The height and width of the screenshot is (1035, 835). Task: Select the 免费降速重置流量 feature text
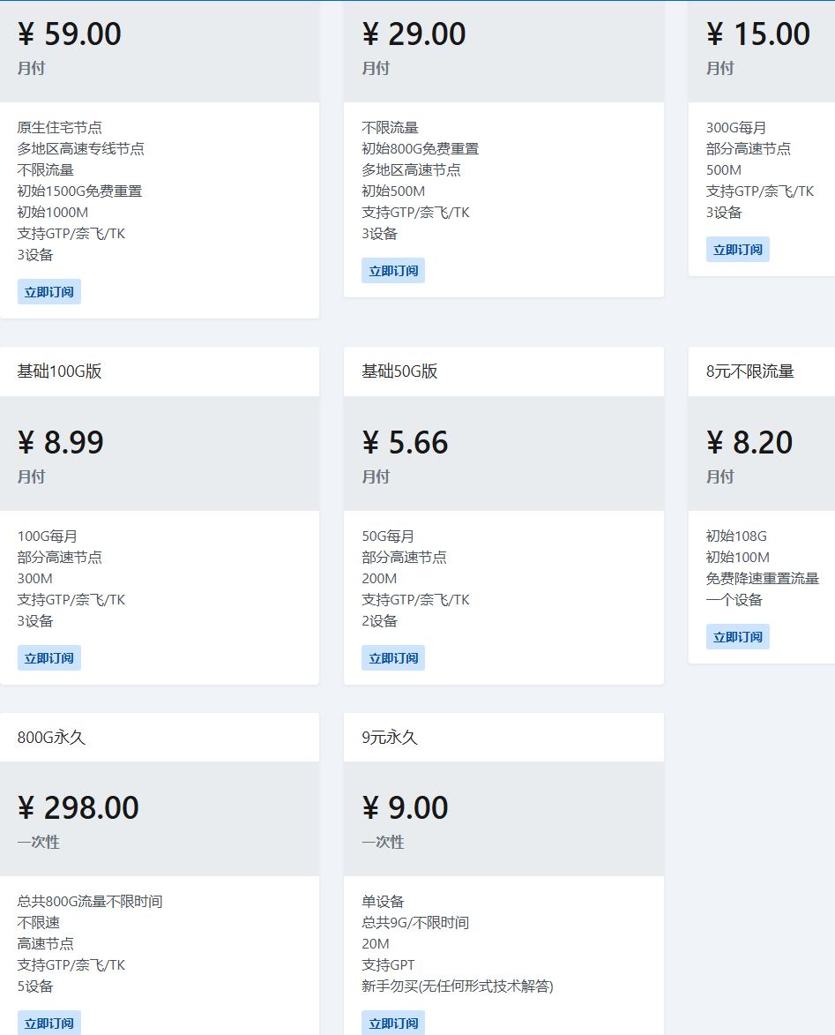[763, 579]
